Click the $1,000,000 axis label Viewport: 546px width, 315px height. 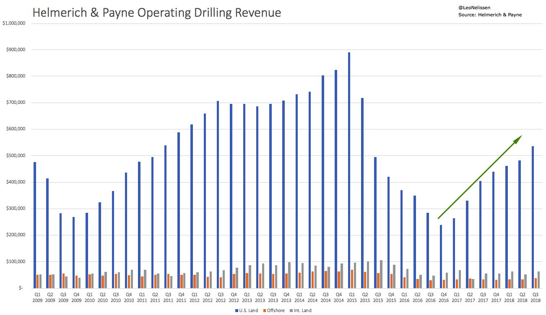coord(15,23)
